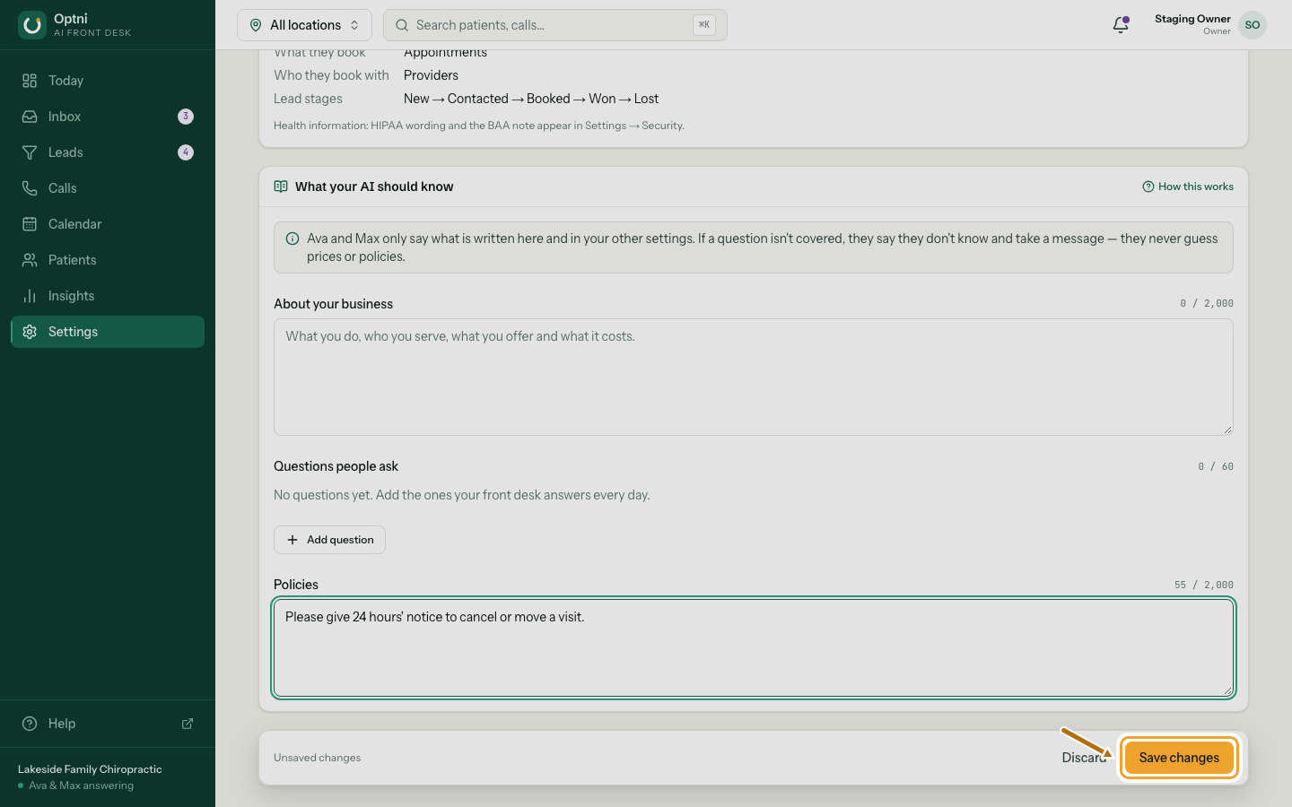Click the info icon in the Ava and Max notice
This screenshot has width=1292, height=807.
coord(292,239)
